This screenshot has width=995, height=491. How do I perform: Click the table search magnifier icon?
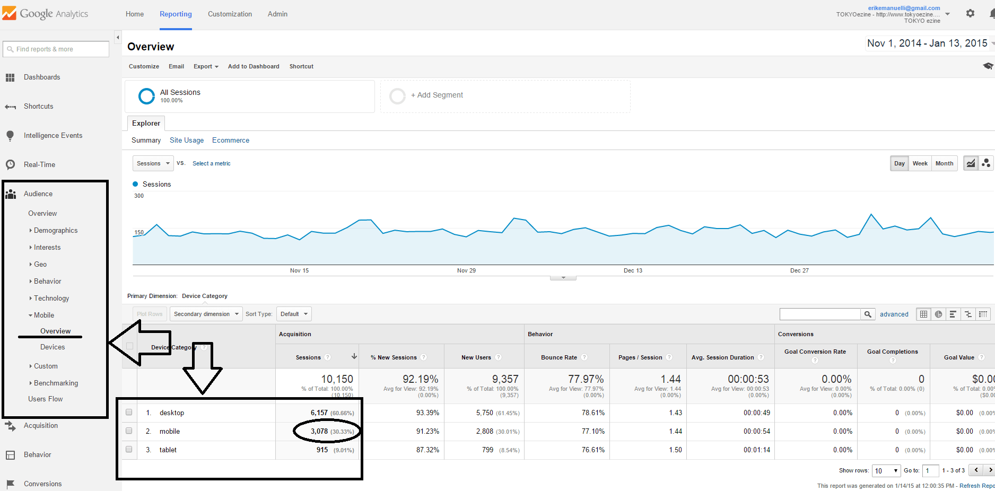pos(868,314)
